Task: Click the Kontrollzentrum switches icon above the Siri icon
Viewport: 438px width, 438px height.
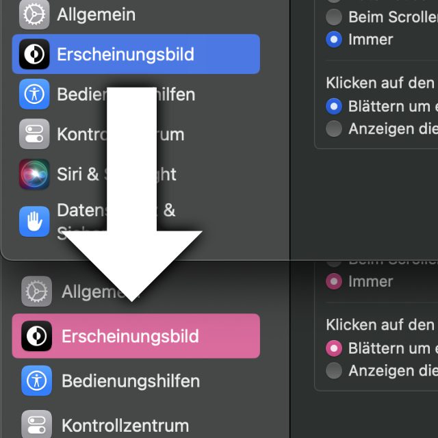Action: click(34, 134)
